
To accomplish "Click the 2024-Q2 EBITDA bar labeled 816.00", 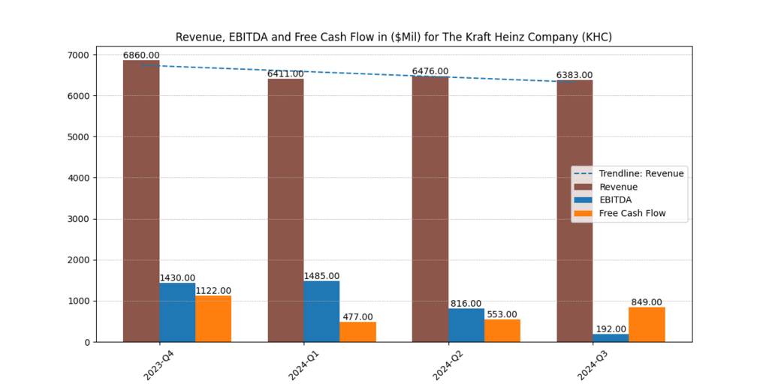I will pyautogui.click(x=466, y=325).
